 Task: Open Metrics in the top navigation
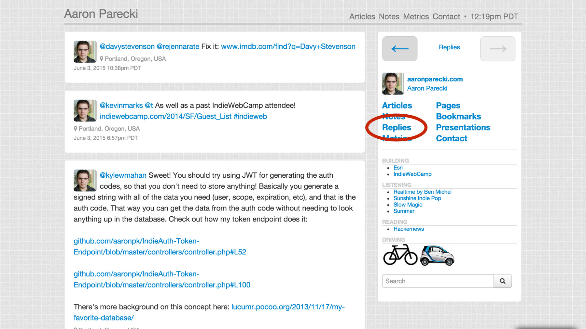[x=416, y=17]
